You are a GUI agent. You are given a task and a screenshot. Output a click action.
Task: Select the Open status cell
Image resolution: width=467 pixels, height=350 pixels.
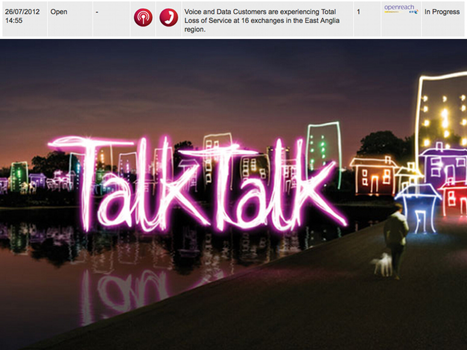coord(70,19)
